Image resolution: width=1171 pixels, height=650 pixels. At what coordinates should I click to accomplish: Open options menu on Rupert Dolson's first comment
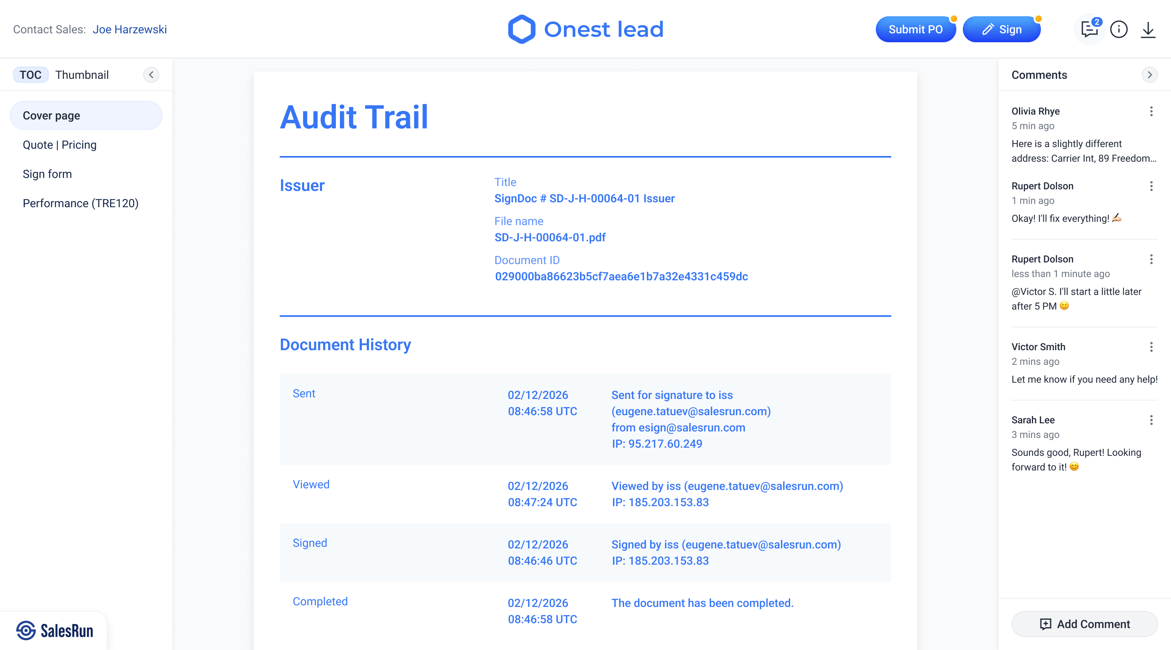[x=1151, y=186]
